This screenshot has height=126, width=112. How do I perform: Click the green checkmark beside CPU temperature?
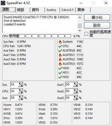[x=60, y=46]
